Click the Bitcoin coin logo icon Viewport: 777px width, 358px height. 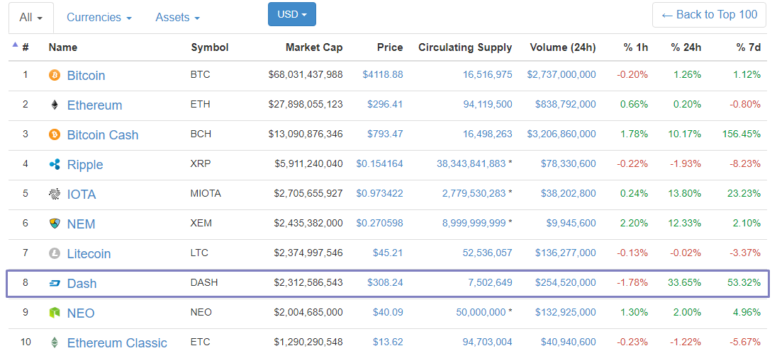point(55,75)
